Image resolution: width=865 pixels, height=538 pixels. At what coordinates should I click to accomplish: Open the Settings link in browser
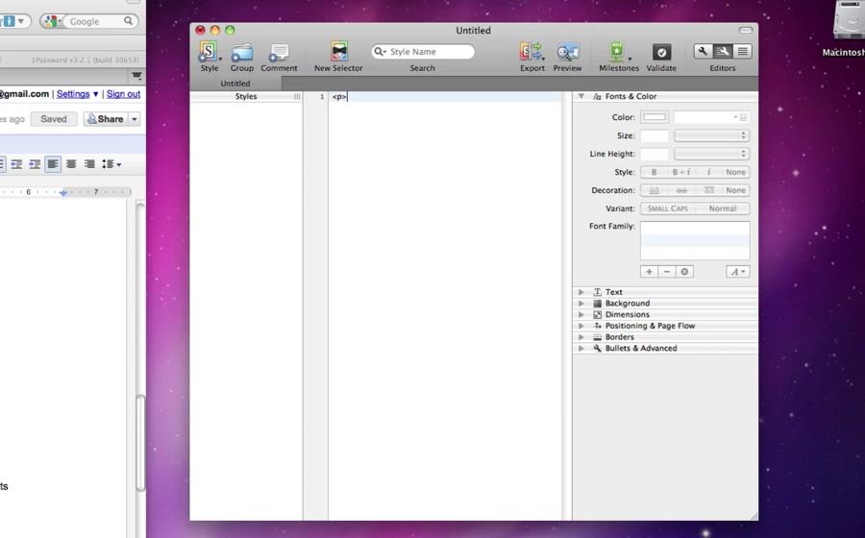73,94
